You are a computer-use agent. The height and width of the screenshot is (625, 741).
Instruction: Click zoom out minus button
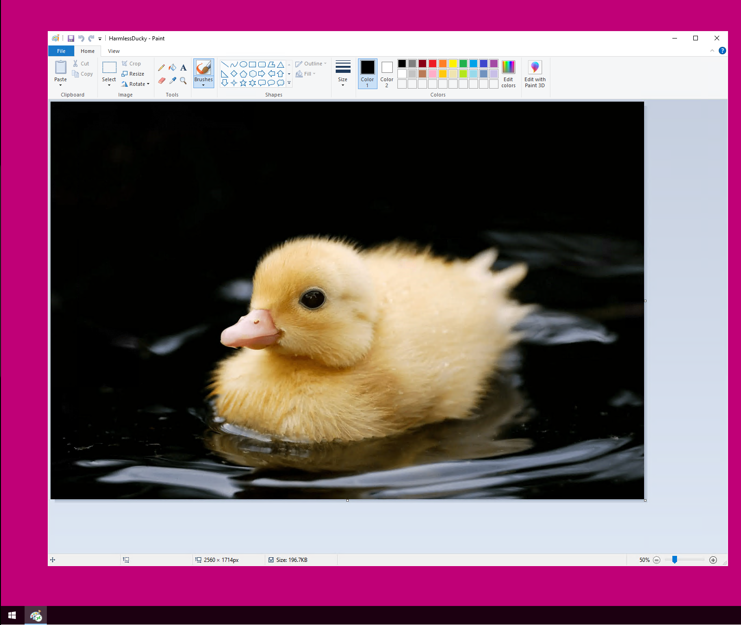pos(657,560)
